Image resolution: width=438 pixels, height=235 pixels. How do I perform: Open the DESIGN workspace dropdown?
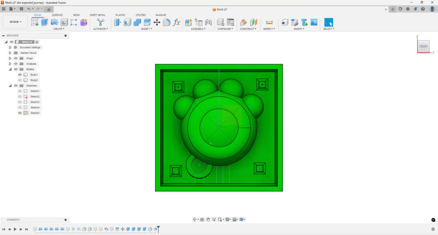[x=15, y=22]
